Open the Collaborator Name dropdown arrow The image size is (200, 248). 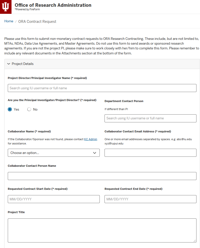[x=94, y=153]
